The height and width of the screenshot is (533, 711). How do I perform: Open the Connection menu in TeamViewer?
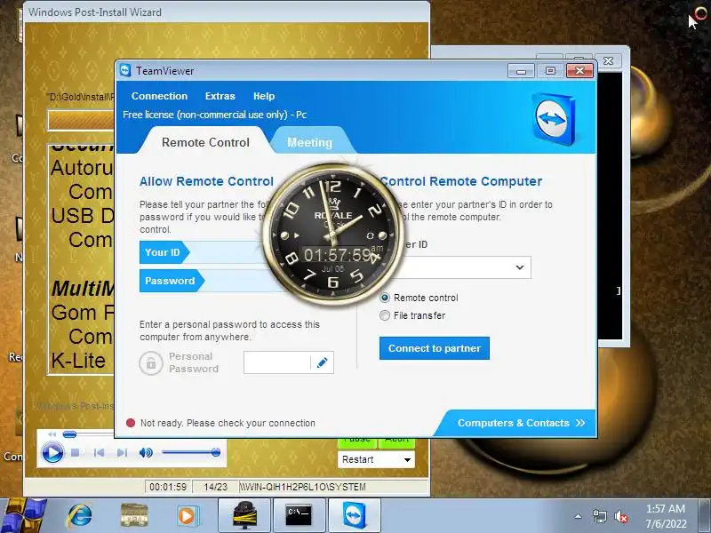[159, 96]
